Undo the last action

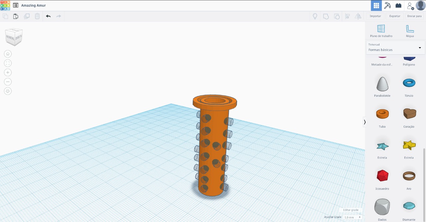click(x=48, y=16)
